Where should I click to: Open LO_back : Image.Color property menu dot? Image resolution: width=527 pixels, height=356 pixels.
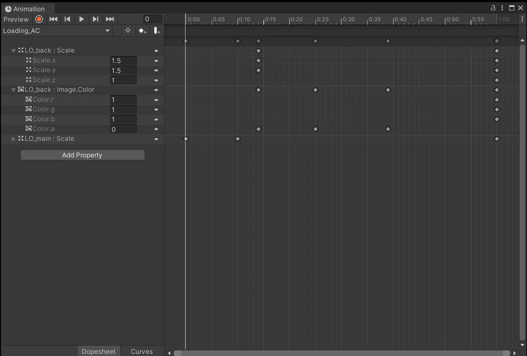(156, 90)
